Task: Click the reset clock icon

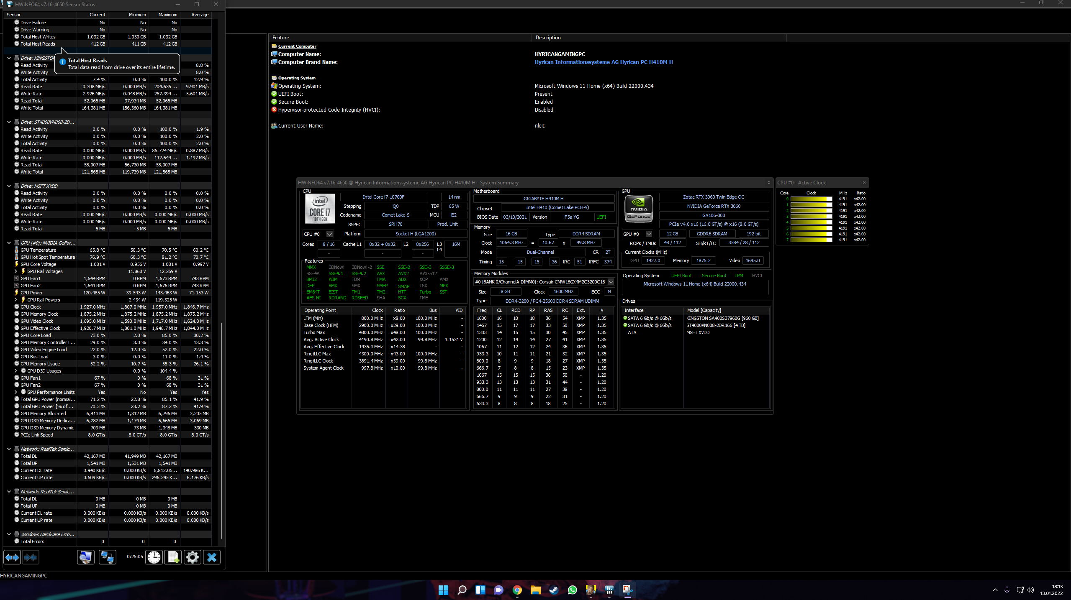Action: tap(154, 557)
